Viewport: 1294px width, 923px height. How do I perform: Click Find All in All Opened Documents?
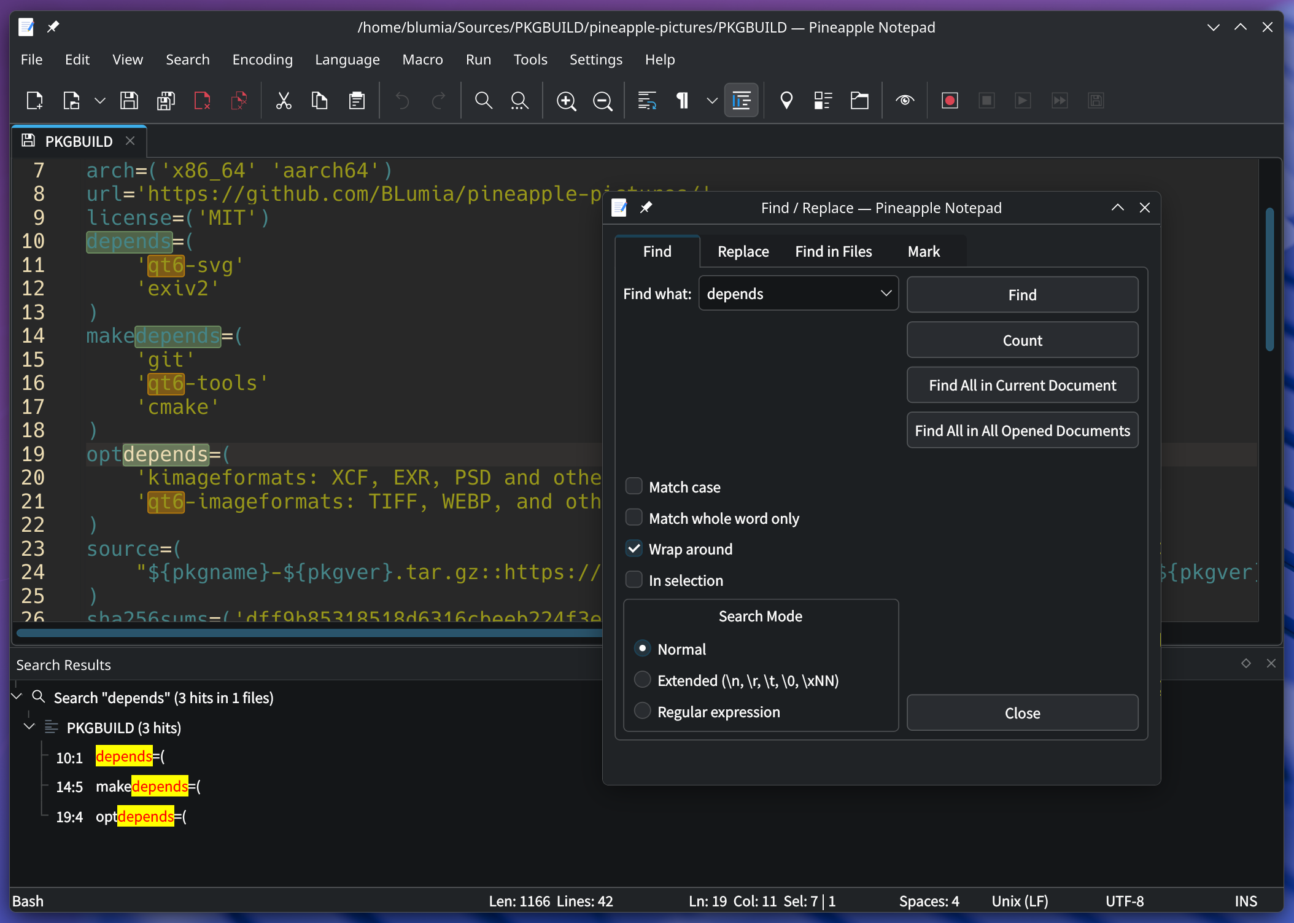tap(1022, 430)
